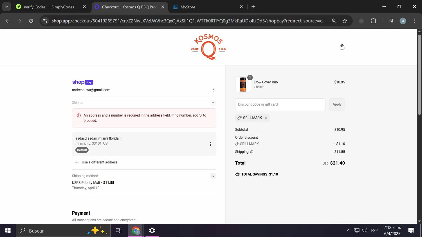Click the total amount $21.40
The height and width of the screenshot is (237, 422).
point(337,163)
